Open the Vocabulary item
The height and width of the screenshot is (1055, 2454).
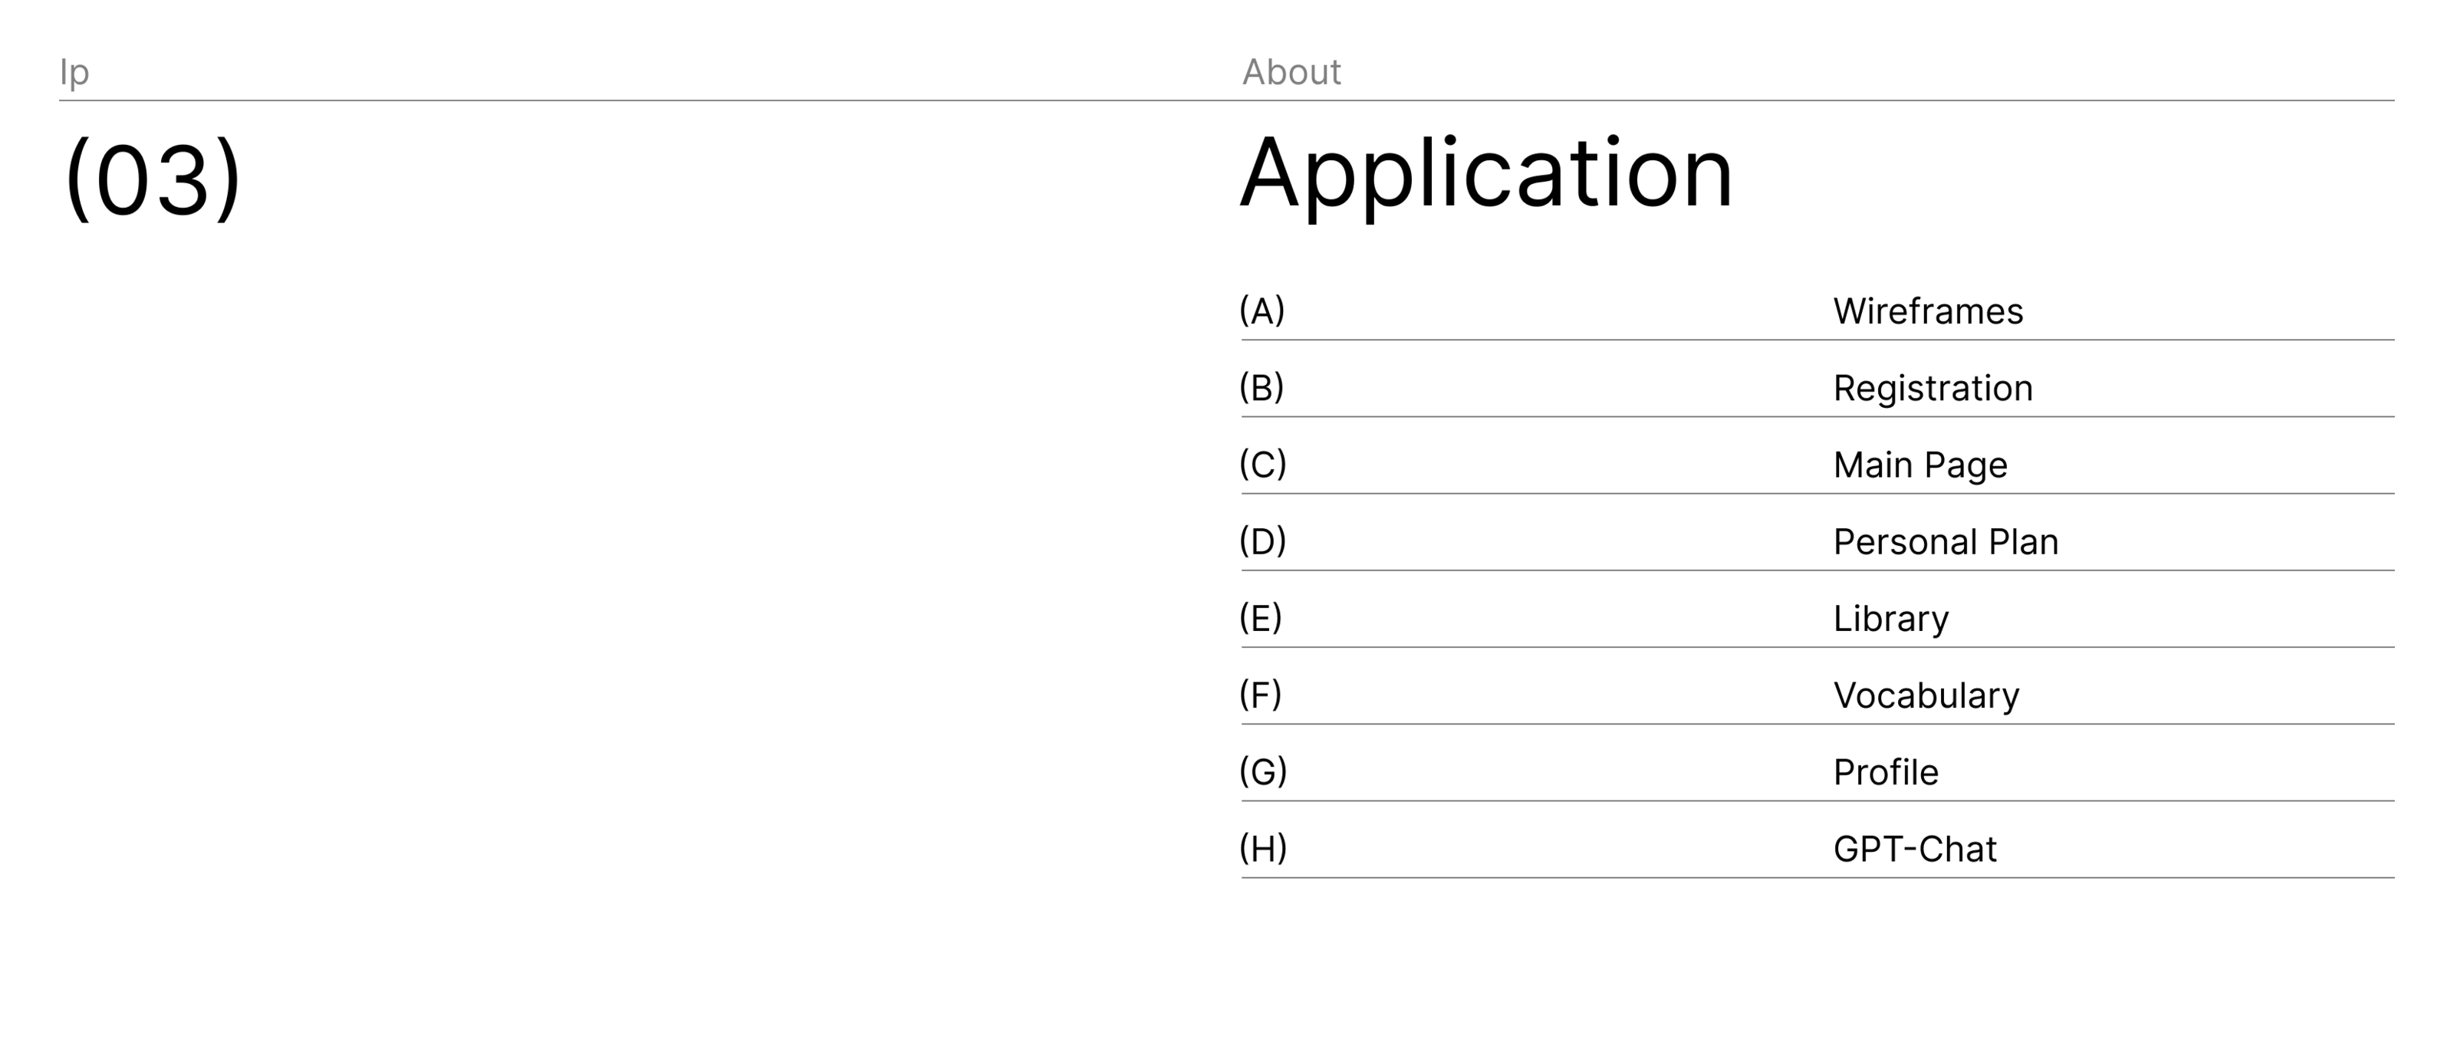pos(1926,696)
